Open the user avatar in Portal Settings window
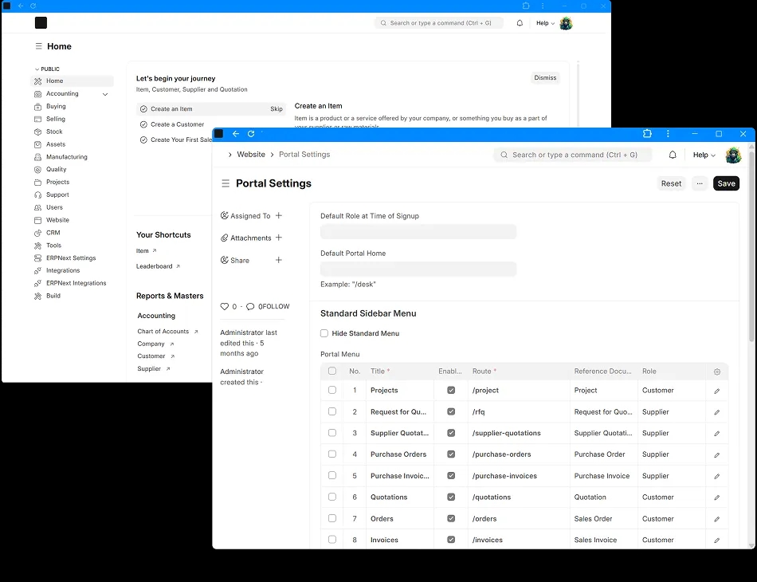Viewport: 757px width, 582px height. (x=733, y=155)
